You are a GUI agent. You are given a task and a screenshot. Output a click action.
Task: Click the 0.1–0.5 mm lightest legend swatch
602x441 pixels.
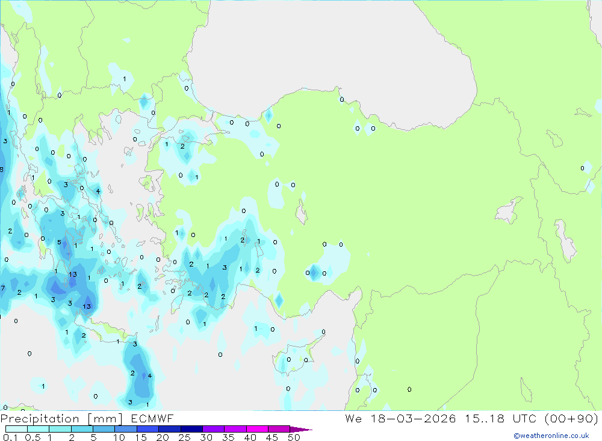[x=16, y=429]
